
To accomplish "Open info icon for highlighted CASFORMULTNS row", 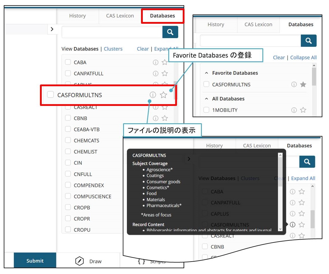I will pyautogui.click(x=153, y=95).
